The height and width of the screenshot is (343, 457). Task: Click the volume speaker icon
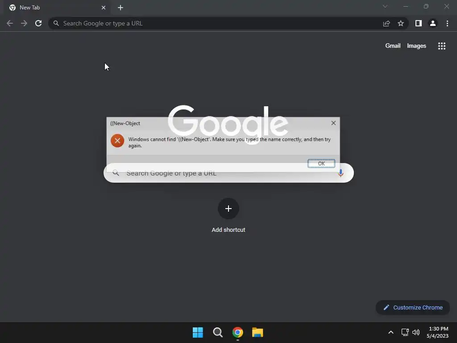coord(416,332)
